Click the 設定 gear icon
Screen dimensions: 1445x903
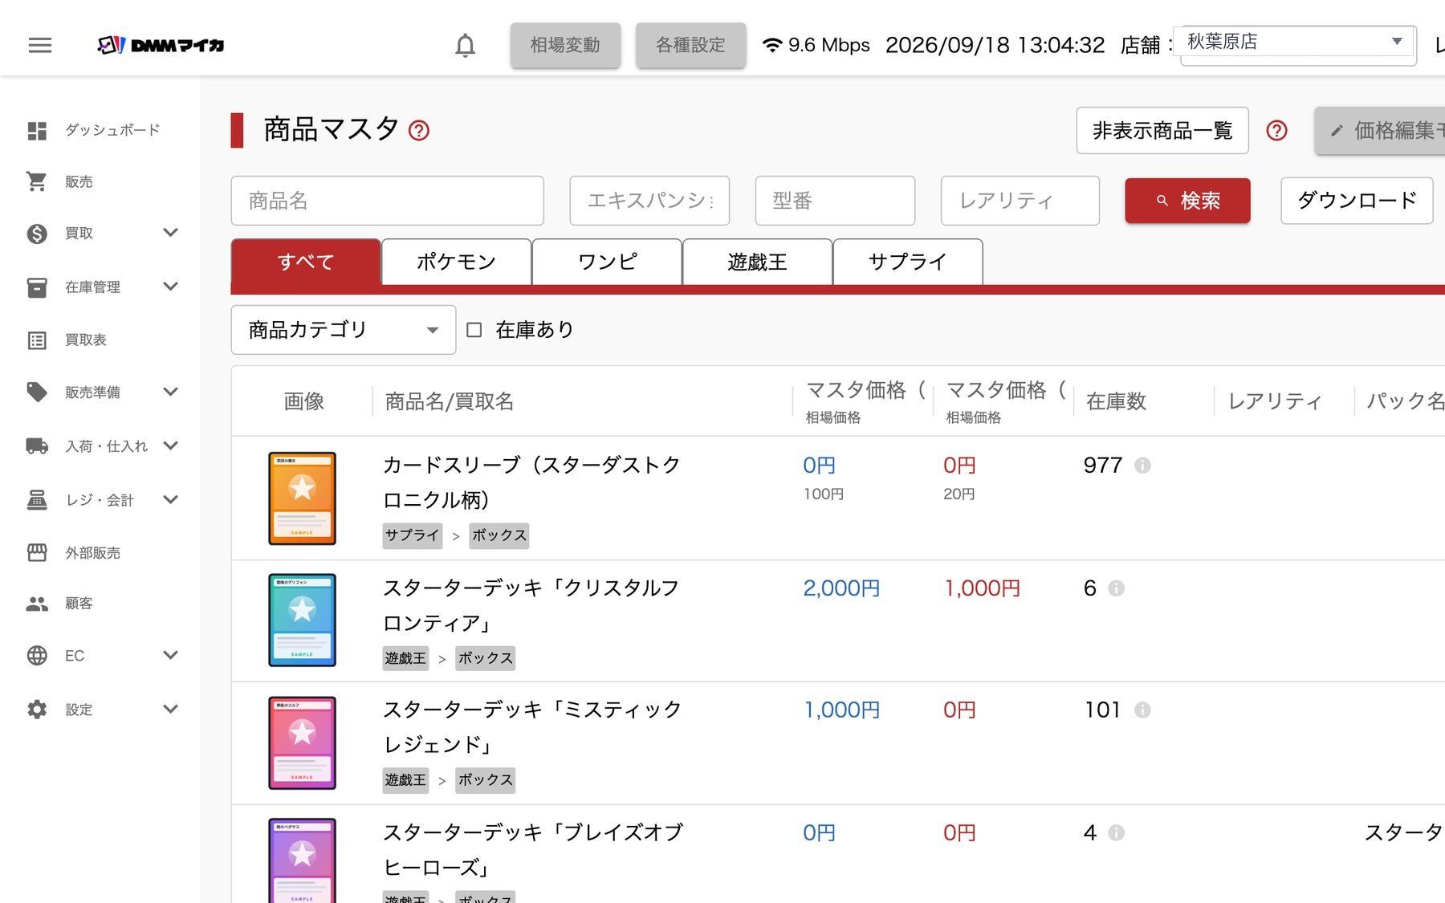coord(37,709)
